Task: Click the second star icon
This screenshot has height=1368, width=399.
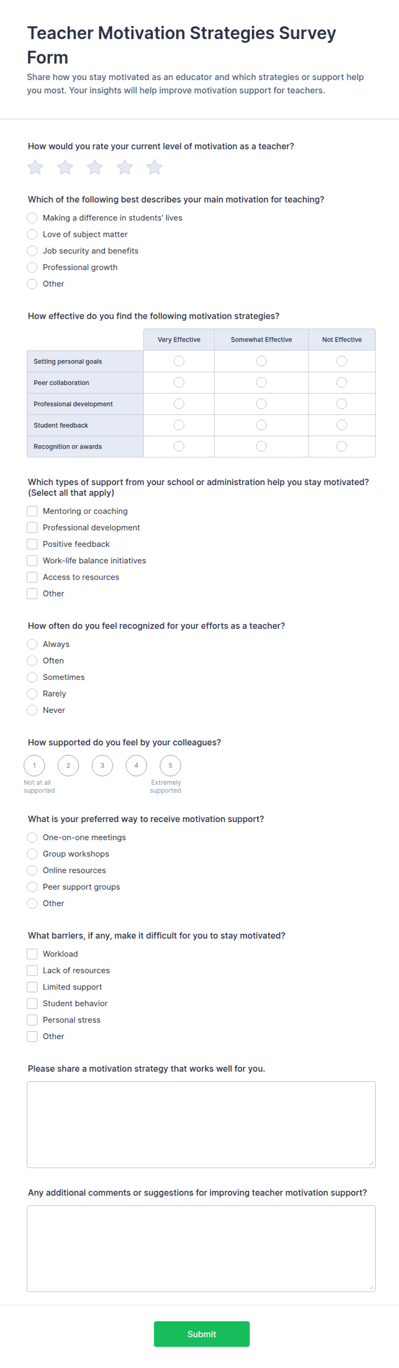Action: tap(65, 167)
